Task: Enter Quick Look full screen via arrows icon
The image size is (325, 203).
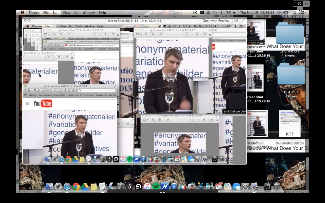Action: (x=243, y=21)
